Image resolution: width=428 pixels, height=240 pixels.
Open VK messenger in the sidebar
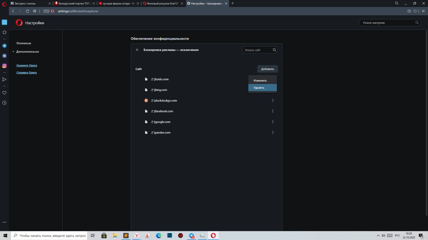click(4, 56)
